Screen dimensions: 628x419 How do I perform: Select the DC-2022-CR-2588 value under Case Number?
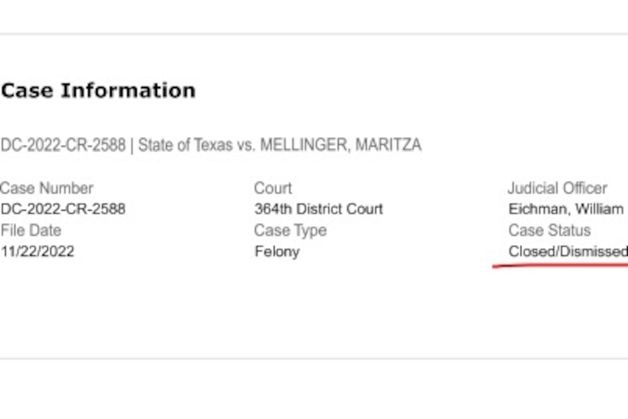pos(63,209)
